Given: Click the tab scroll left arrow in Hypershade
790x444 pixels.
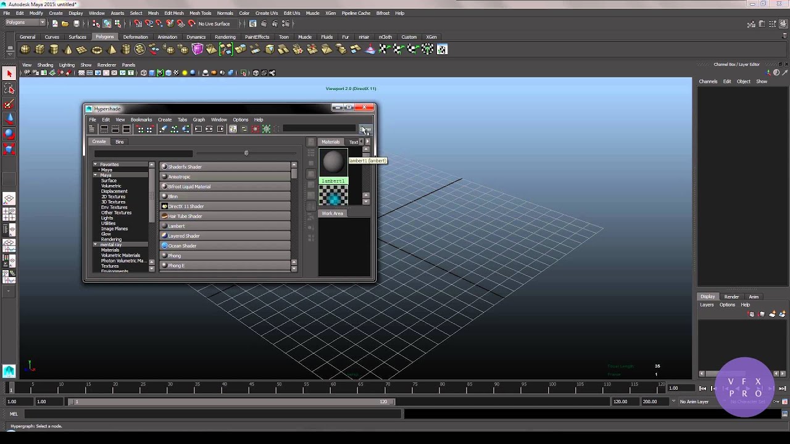Looking at the screenshot, I should [362, 142].
